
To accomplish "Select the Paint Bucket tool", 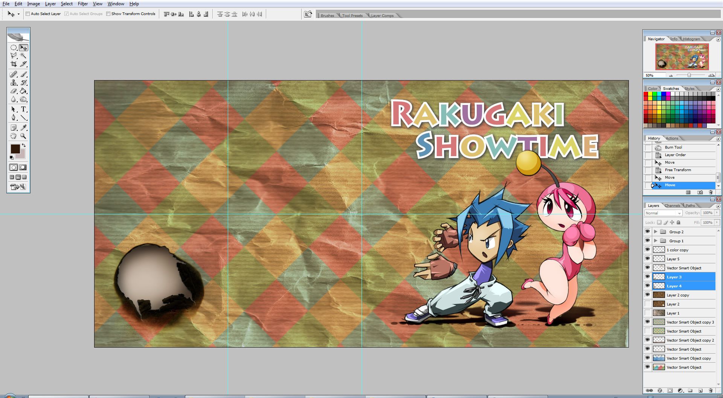I will coord(23,91).
